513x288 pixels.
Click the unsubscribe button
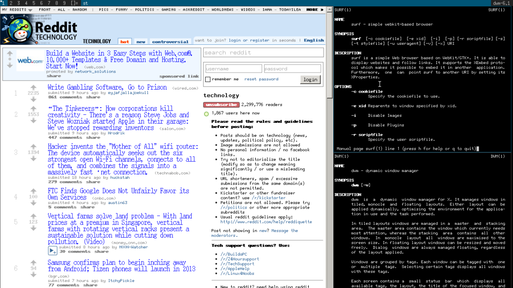coord(221,105)
